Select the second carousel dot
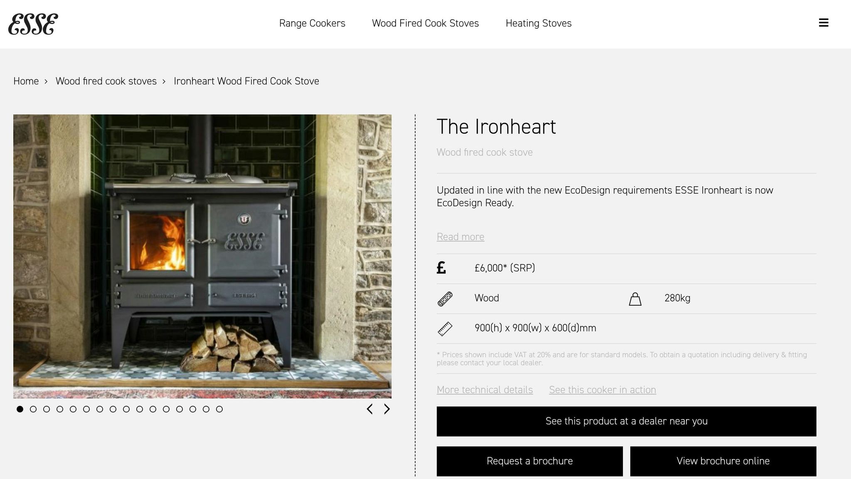The height and width of the screenshot is (479, 851). coord(33,409)
